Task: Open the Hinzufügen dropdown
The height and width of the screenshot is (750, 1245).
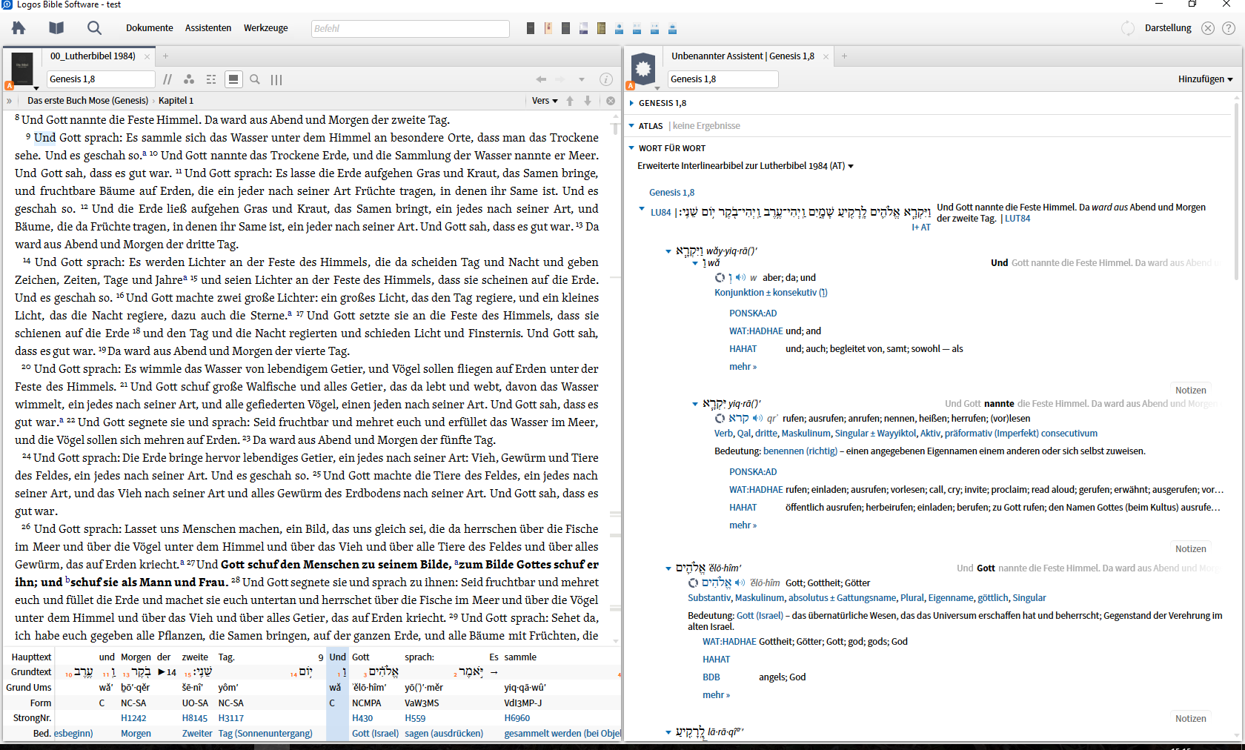Action: click(1206, 79)
